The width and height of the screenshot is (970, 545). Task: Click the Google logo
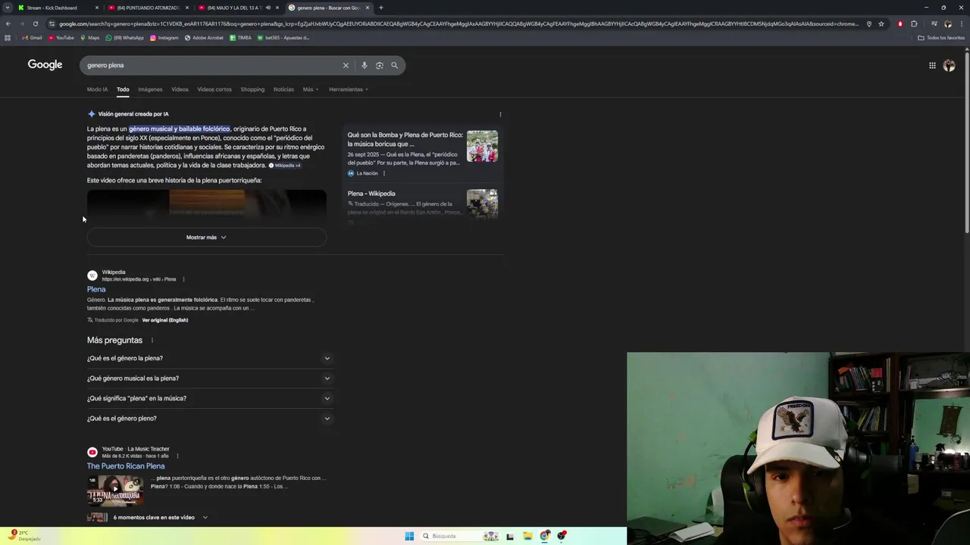pyautogui.click(x=45, y=65)
